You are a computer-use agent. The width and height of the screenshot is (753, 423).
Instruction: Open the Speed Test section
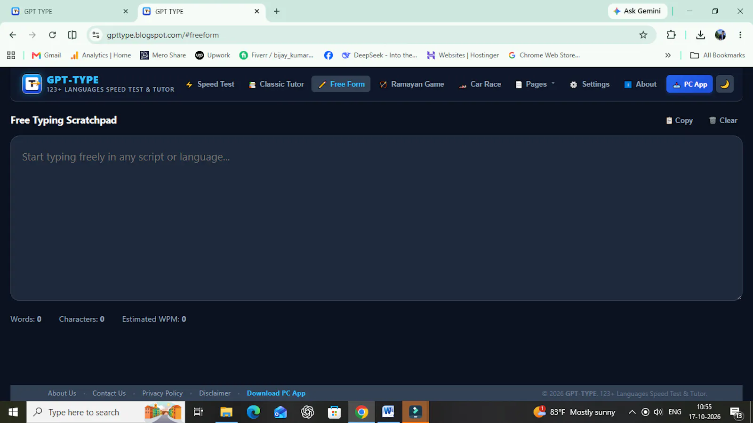[210, 84]
